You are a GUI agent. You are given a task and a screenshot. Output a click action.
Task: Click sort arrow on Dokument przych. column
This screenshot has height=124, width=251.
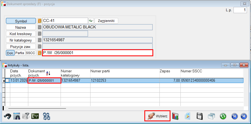pyautogui.click(x=48, y=73)
